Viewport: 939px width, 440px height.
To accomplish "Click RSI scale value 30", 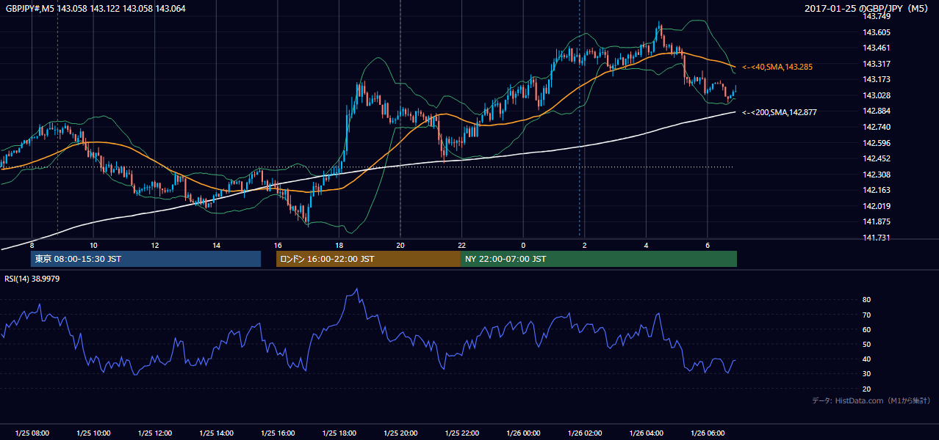I will (867, 374).
